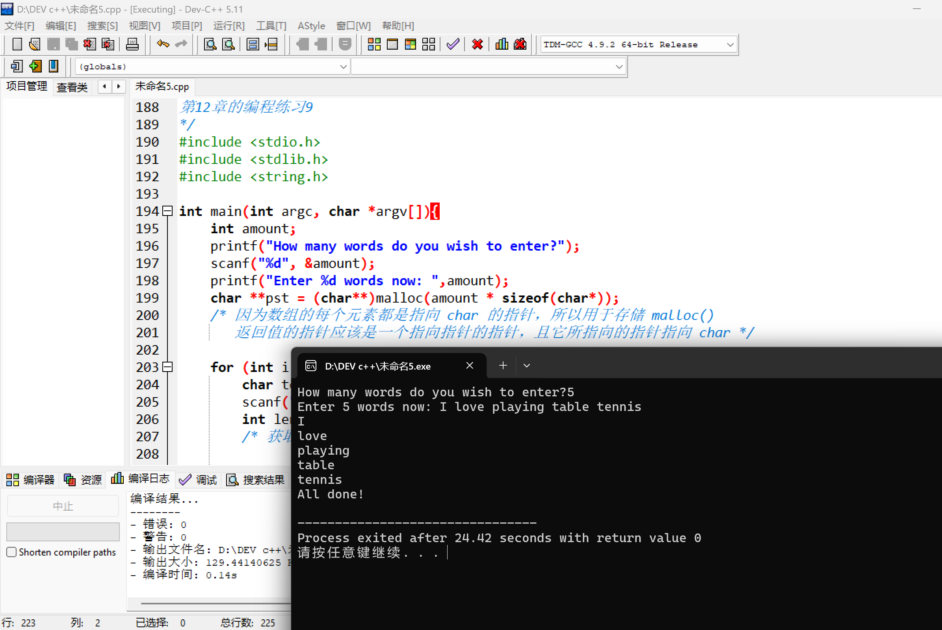
Task: Switch to the 调试 tab in bottom panel
Action: tap(199, 479)
